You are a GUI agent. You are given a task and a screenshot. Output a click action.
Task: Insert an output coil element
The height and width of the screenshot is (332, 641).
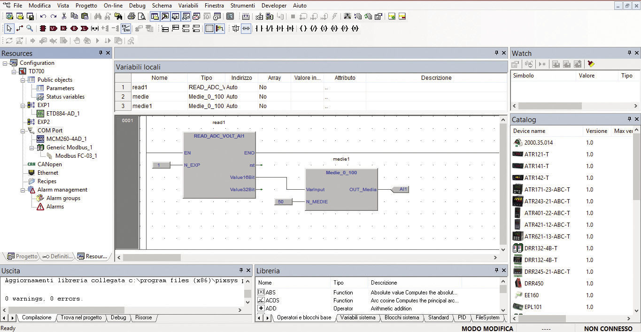(x=303, y=28)
